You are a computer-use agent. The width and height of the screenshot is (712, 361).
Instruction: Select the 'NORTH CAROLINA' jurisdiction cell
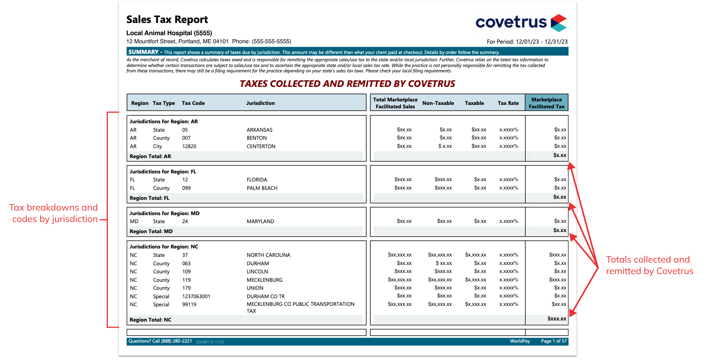tap(268, 255)
